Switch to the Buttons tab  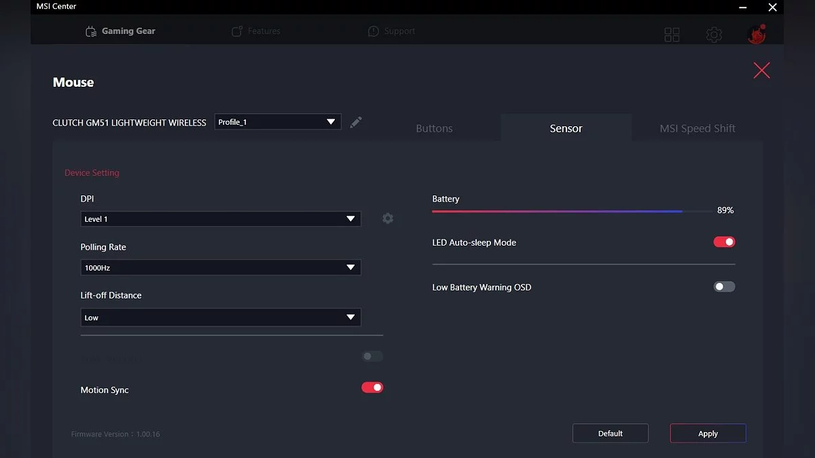pos(434,128)
